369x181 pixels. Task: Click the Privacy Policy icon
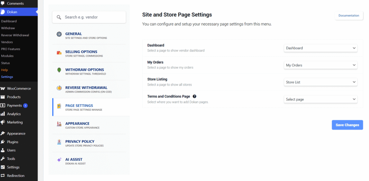coord(59,142)
